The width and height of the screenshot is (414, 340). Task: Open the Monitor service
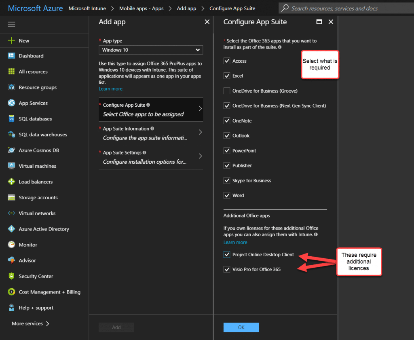pos(28,245)
